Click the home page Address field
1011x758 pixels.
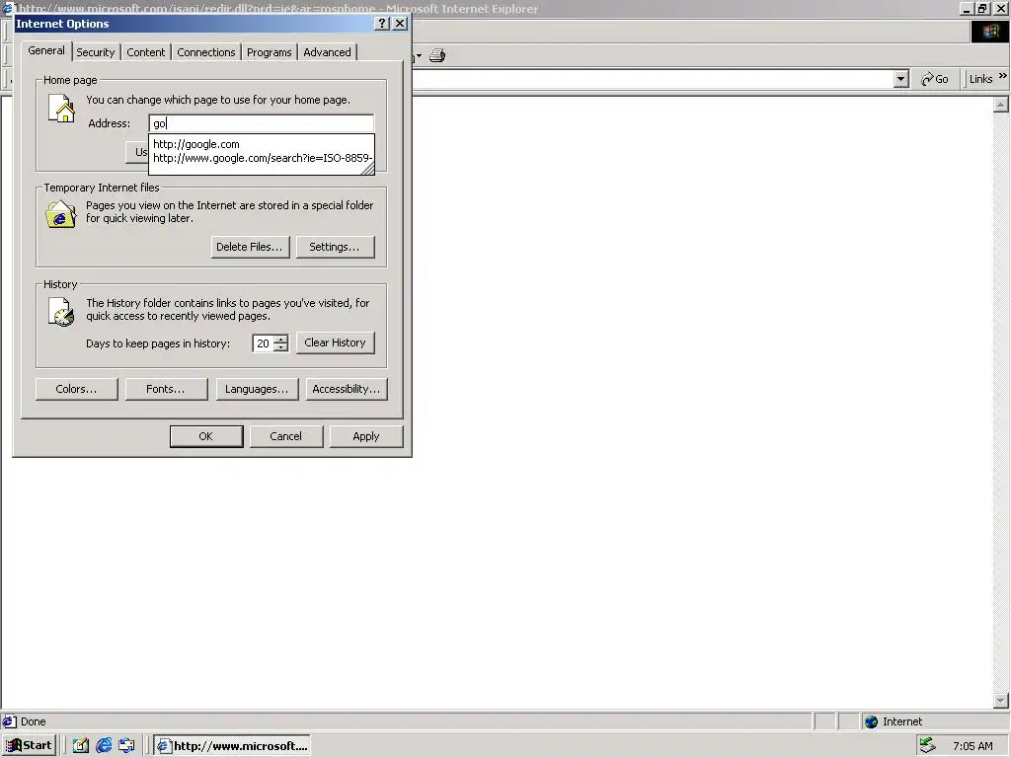(x=261, y=123)
